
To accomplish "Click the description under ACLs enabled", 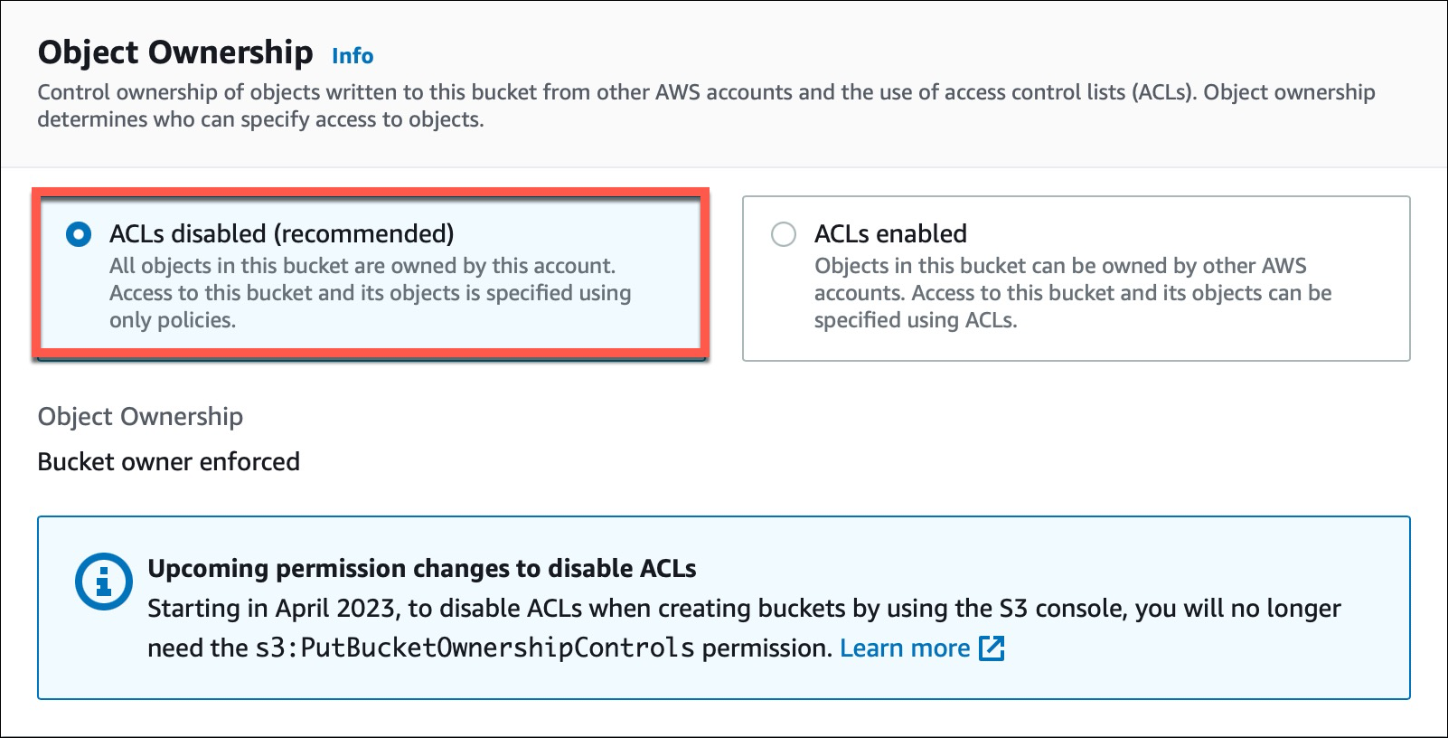I will tap(1073, 293).
